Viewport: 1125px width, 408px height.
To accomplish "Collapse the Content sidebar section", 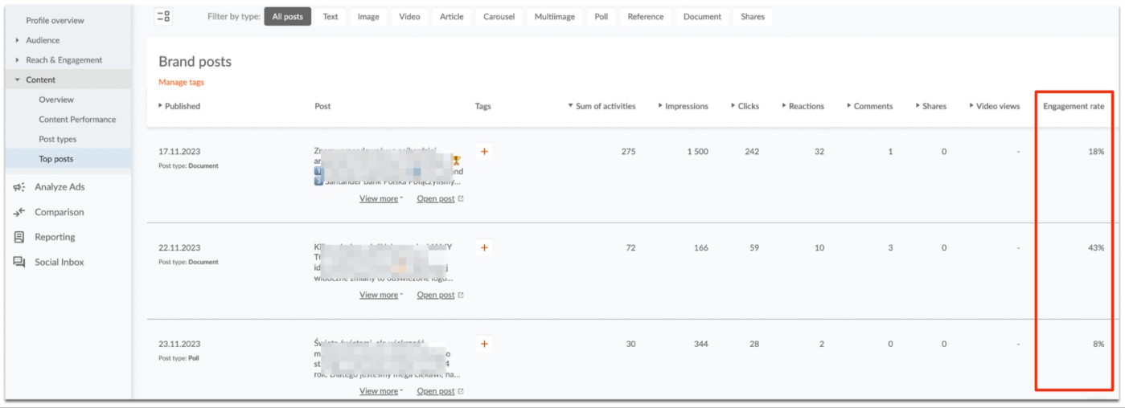I will coord(18,80).
